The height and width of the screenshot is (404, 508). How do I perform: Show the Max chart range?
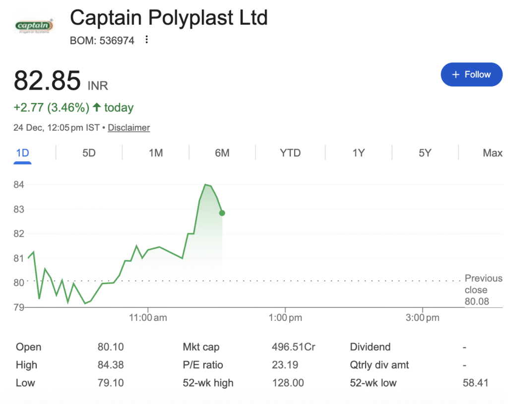click(x=492, y=153)
